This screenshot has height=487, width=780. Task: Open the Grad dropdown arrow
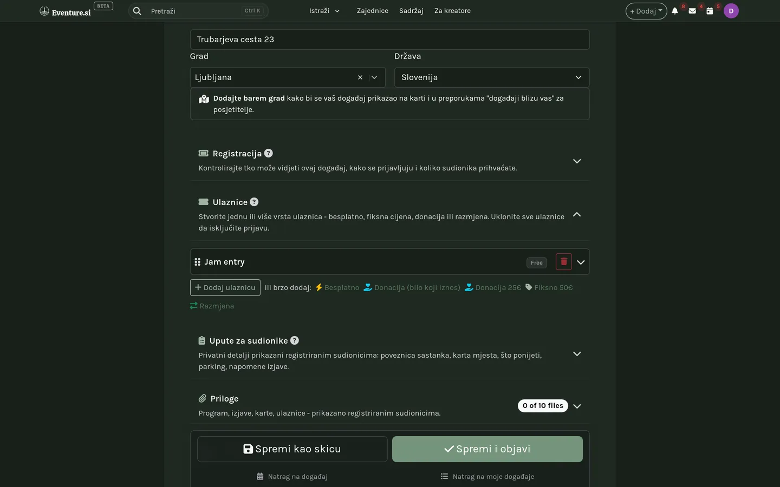point(374,77)
